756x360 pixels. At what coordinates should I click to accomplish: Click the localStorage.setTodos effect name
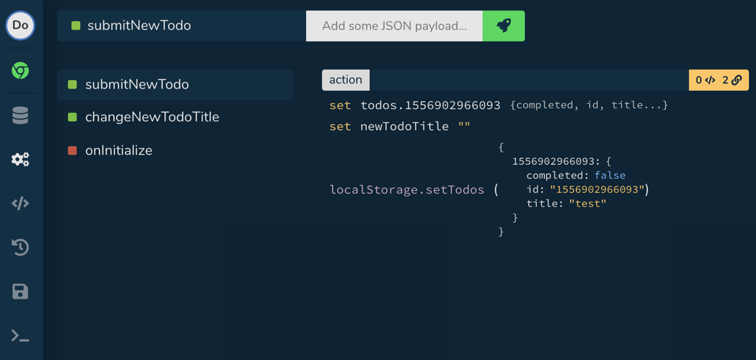tap(407, 190)
